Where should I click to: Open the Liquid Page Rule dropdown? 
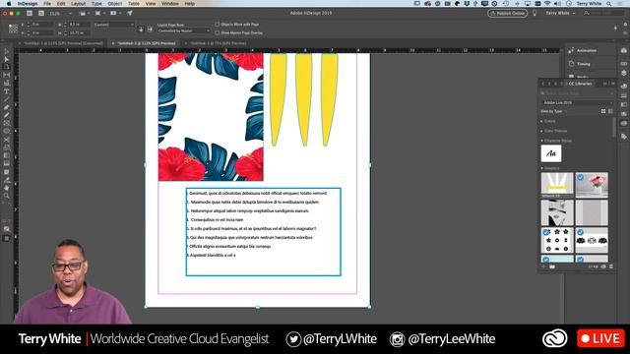[184, 30]
